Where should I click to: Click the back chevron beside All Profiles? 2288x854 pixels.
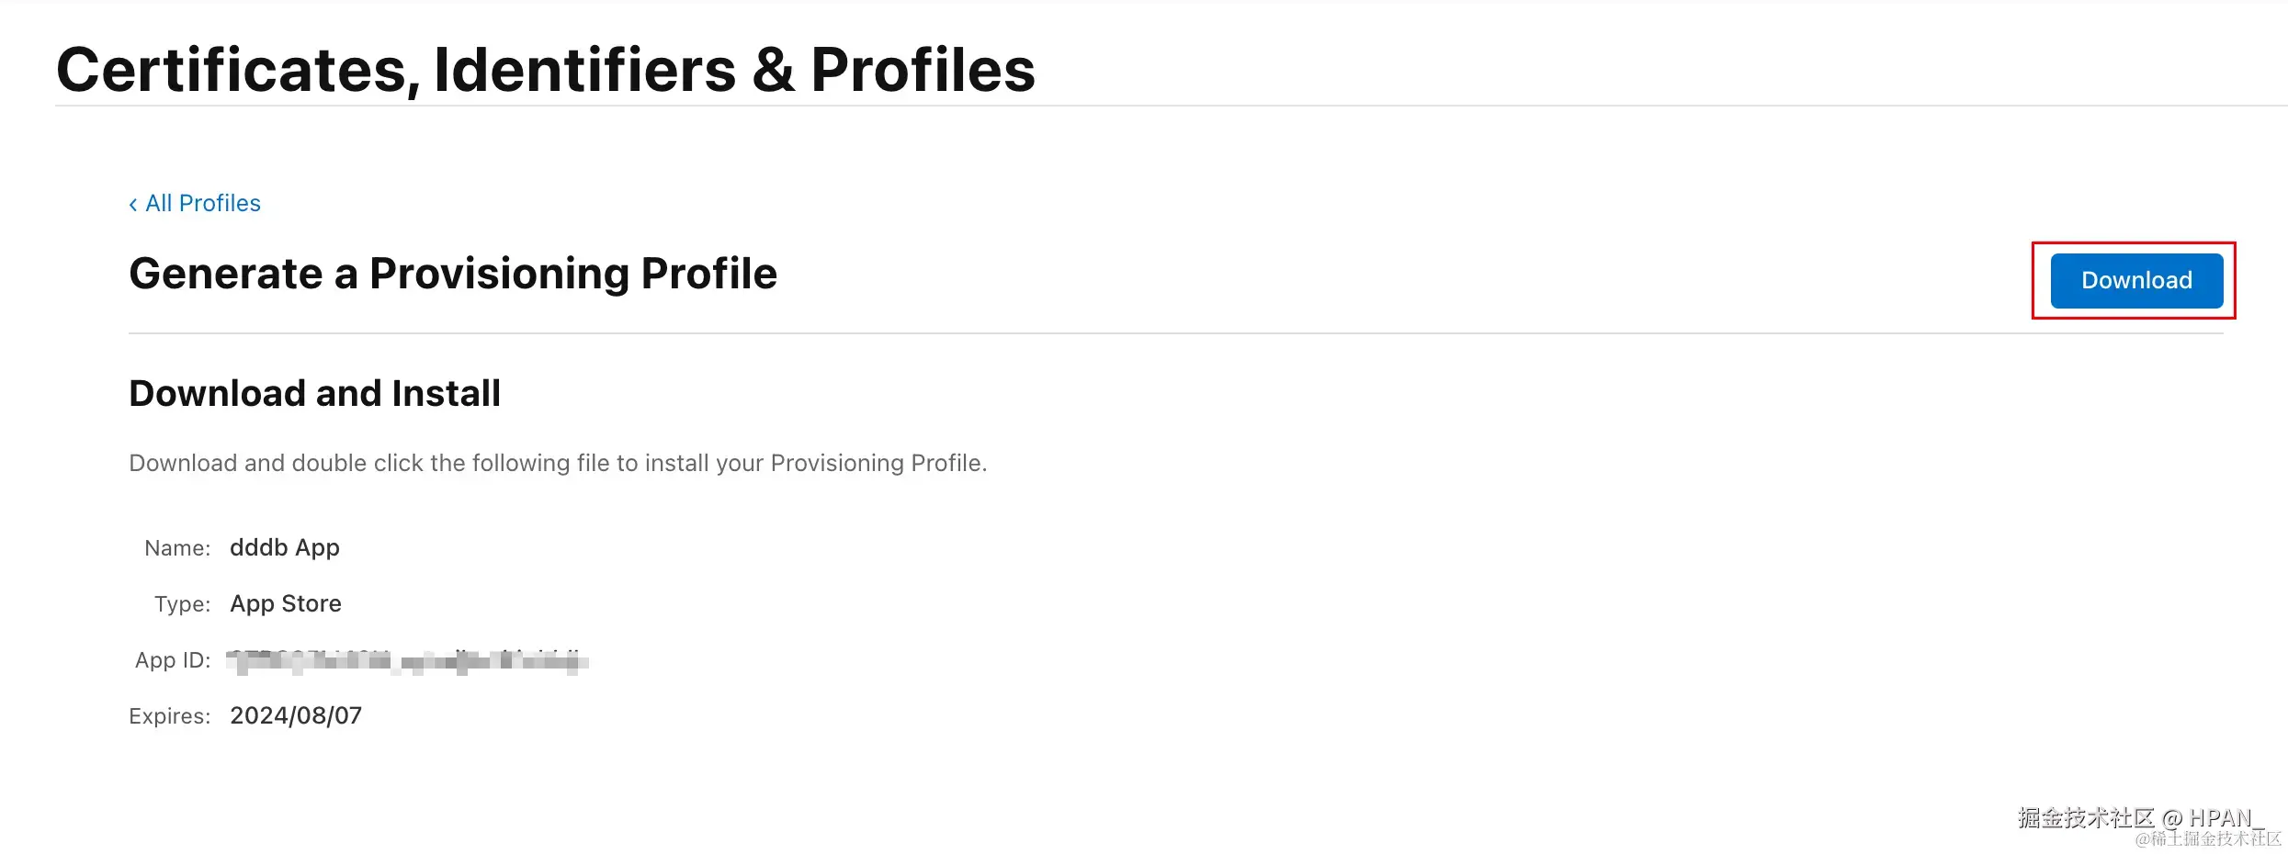click(x=133, y=204)
